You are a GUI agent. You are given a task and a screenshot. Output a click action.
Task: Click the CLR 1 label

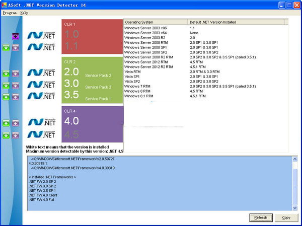pyautogui.click(x=70, y=24)
